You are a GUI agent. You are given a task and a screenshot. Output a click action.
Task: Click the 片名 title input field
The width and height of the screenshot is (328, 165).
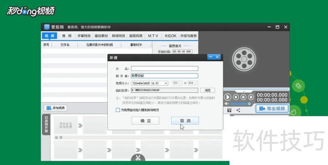coord(164,69)
